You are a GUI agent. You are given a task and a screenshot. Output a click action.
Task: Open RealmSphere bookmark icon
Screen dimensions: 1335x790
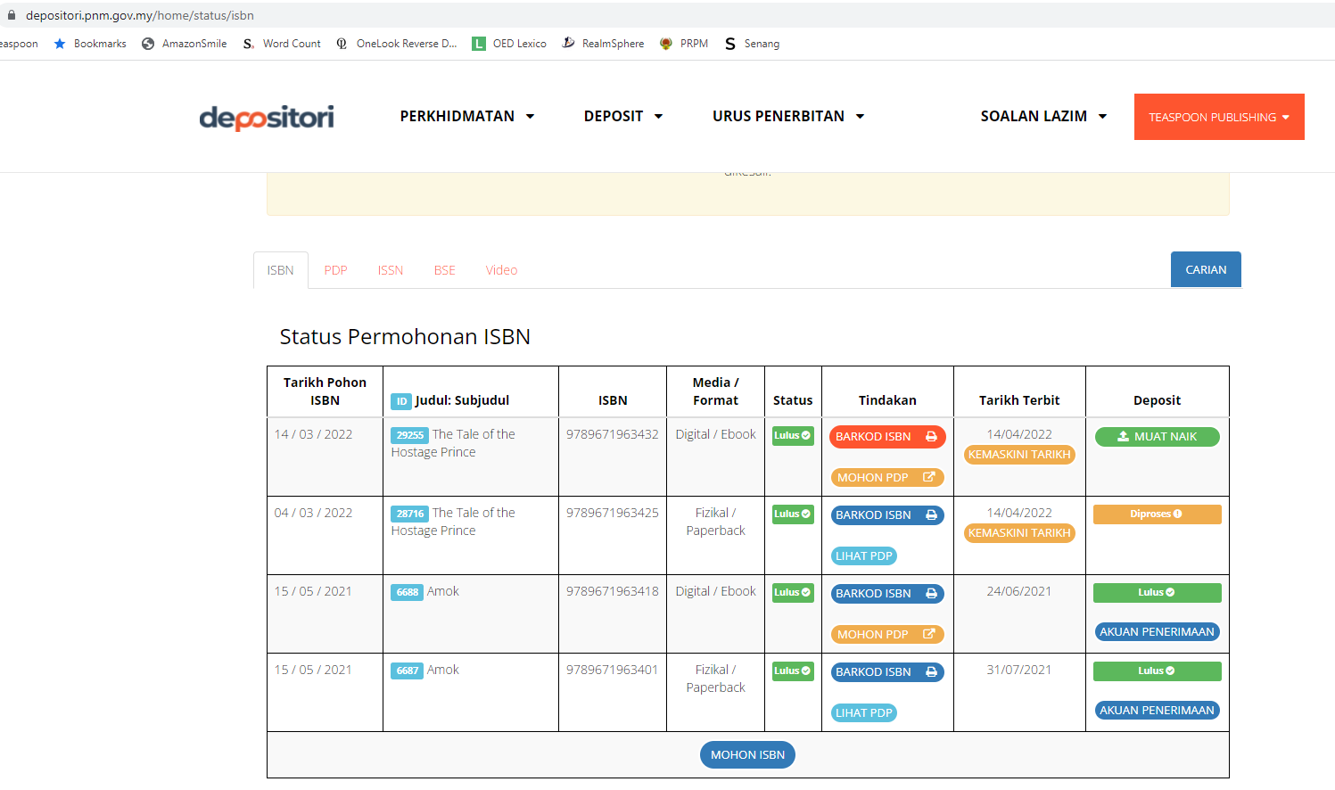[x=568, y=43]
